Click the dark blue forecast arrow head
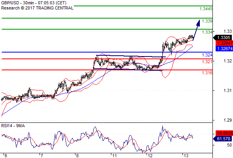 198,23
